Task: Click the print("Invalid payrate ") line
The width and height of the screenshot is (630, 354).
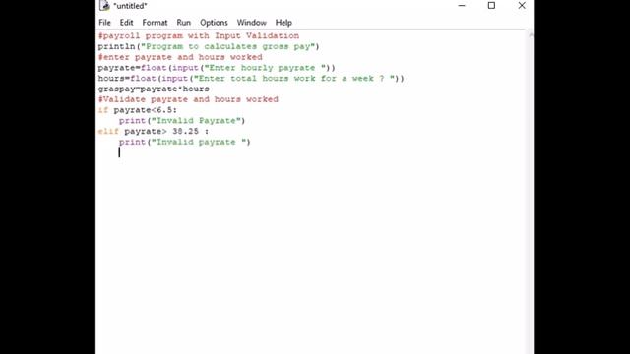Action: (185, 142)
